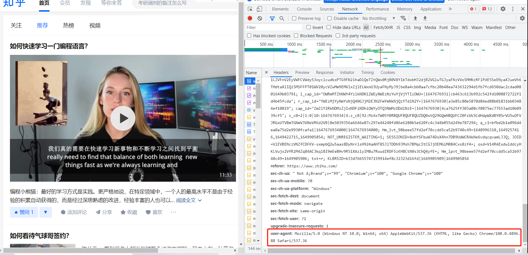Open the Initiator tab of request
This screenshot has width=528, height=255.
[347, 72]
